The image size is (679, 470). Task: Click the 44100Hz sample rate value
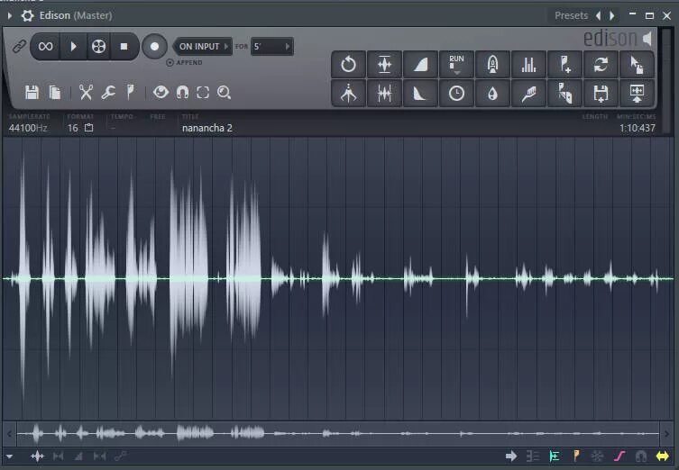click(x=28, y=128)
